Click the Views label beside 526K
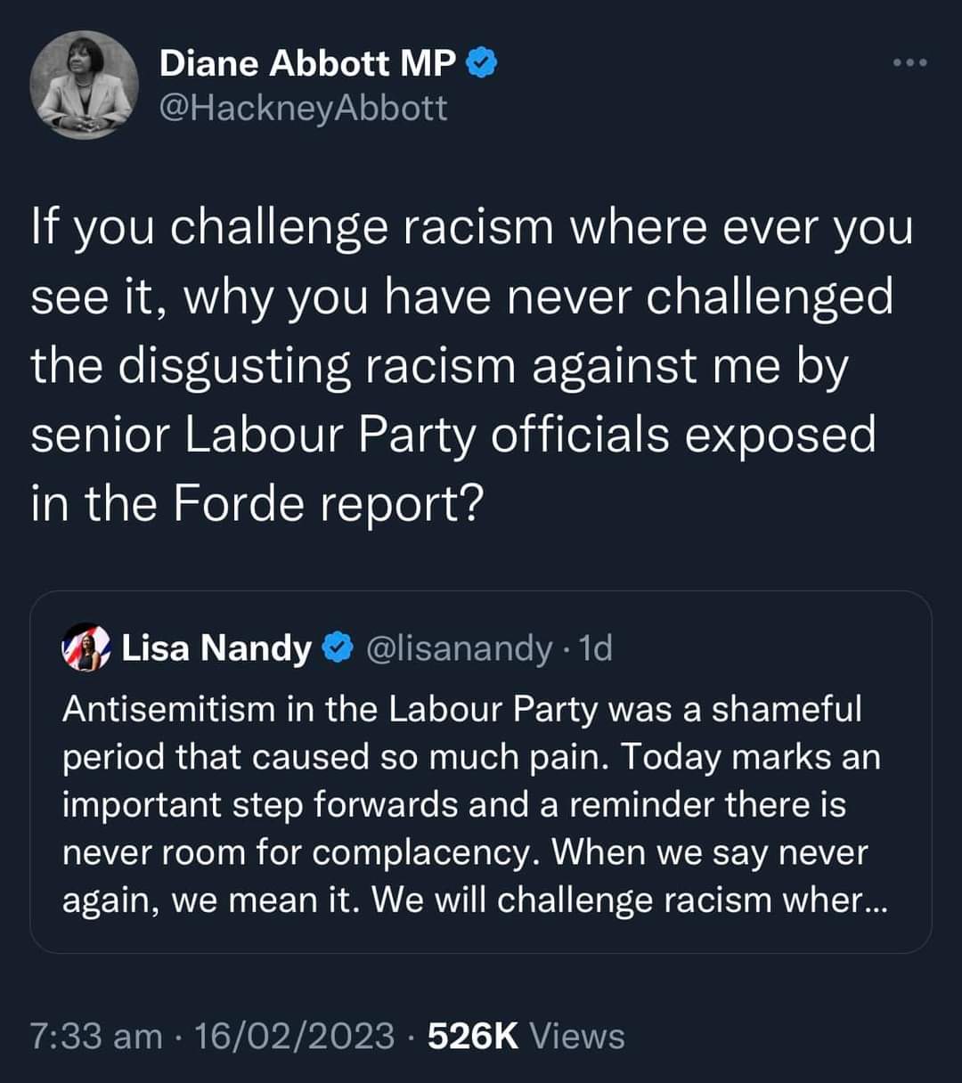 tap(577, 1036)
